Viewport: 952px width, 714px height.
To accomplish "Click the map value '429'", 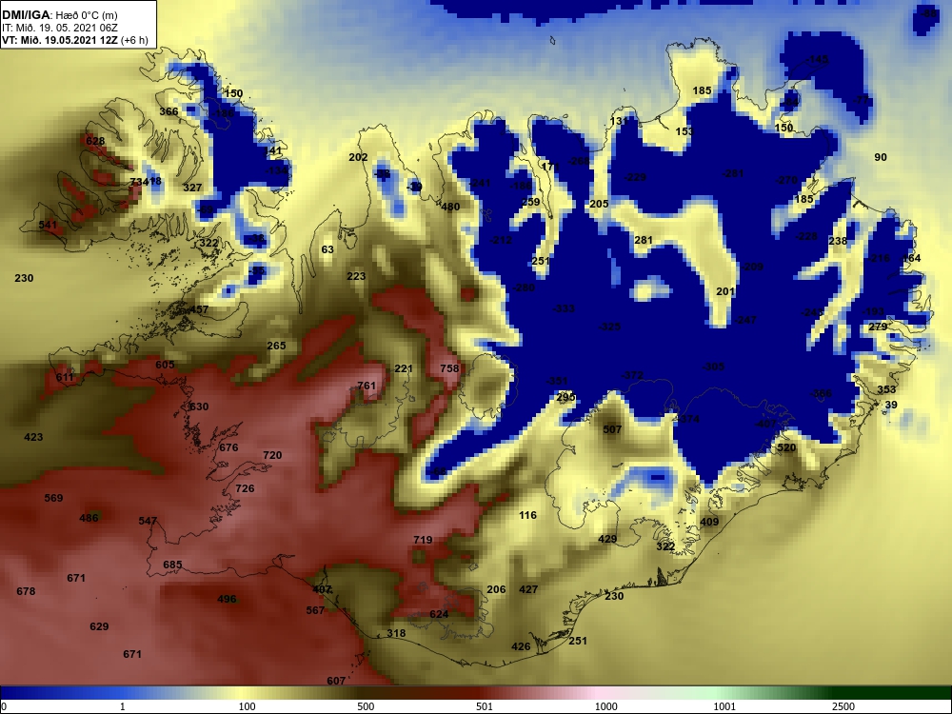I will point(607,539).
